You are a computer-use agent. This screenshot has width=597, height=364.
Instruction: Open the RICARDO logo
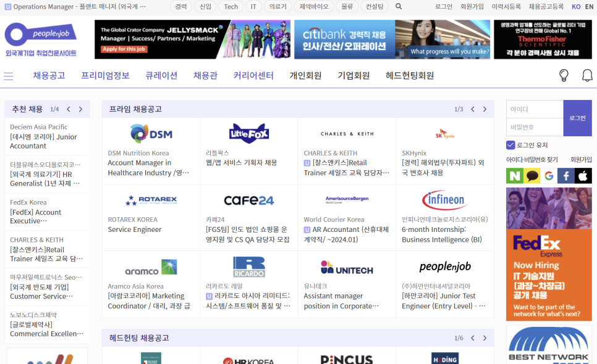(x=249, y=267)
